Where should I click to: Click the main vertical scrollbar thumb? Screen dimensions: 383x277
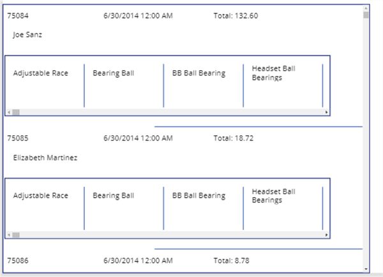pyautogui.click(x=366, y=15)
